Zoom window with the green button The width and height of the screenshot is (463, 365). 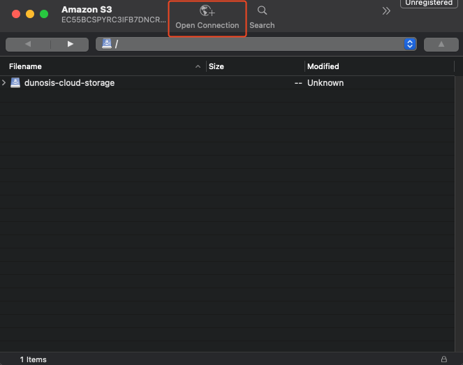point(44,14)
